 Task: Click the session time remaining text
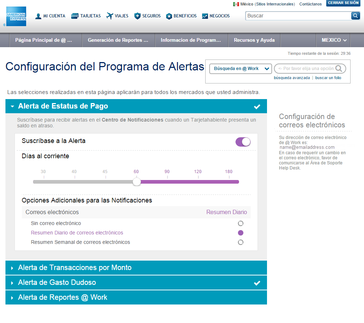pyautogui.click(x=319, y=54)
